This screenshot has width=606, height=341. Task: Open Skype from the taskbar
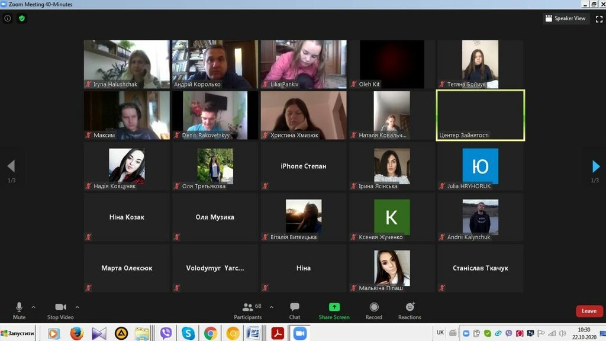[x=188, y=333]
